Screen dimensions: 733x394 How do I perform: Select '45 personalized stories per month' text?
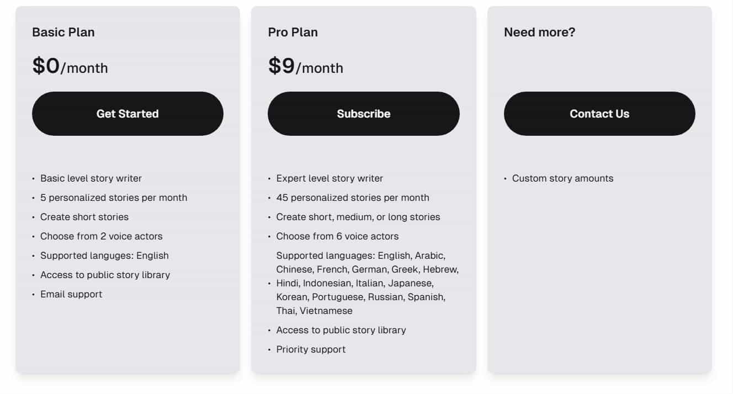[353, 198]
